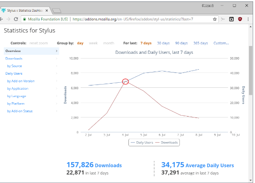
Task: Show the last 365 days
Action: coord(200,43)
